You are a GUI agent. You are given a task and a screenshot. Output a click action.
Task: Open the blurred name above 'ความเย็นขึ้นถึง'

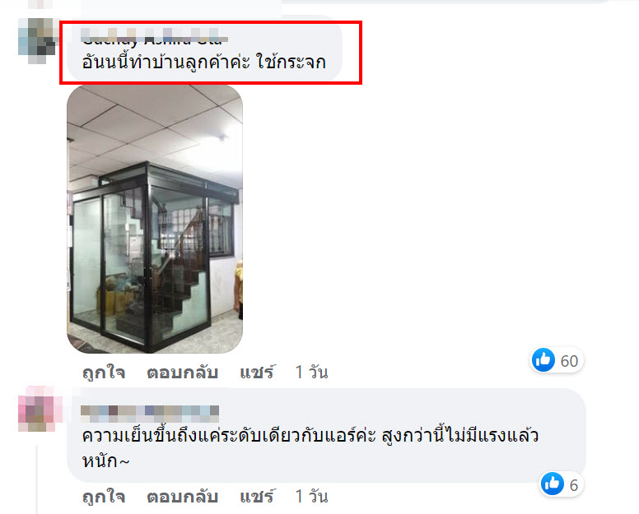tap(150, 414)
